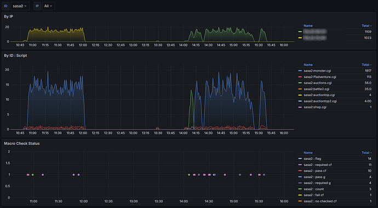Screen dimensions: 378x208
Task: Click the orange swatch next to sasa2:battle2.cgi
Action: tap(300, 89)
